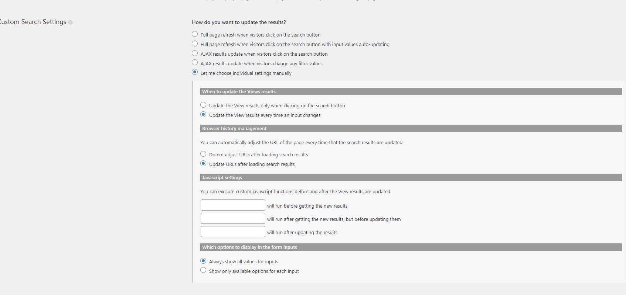The image size is (626, 295).
Task: Choose Update URLs after loading search results
Action: point(203,163)
